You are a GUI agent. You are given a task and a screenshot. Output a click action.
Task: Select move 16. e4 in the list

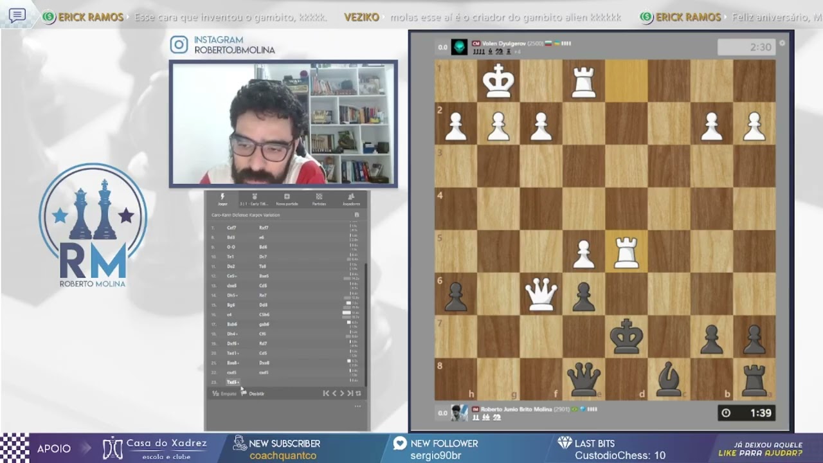[229, 314]
